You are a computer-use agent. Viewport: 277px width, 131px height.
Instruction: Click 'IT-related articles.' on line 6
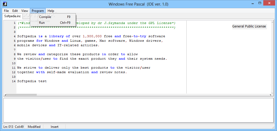78,45
